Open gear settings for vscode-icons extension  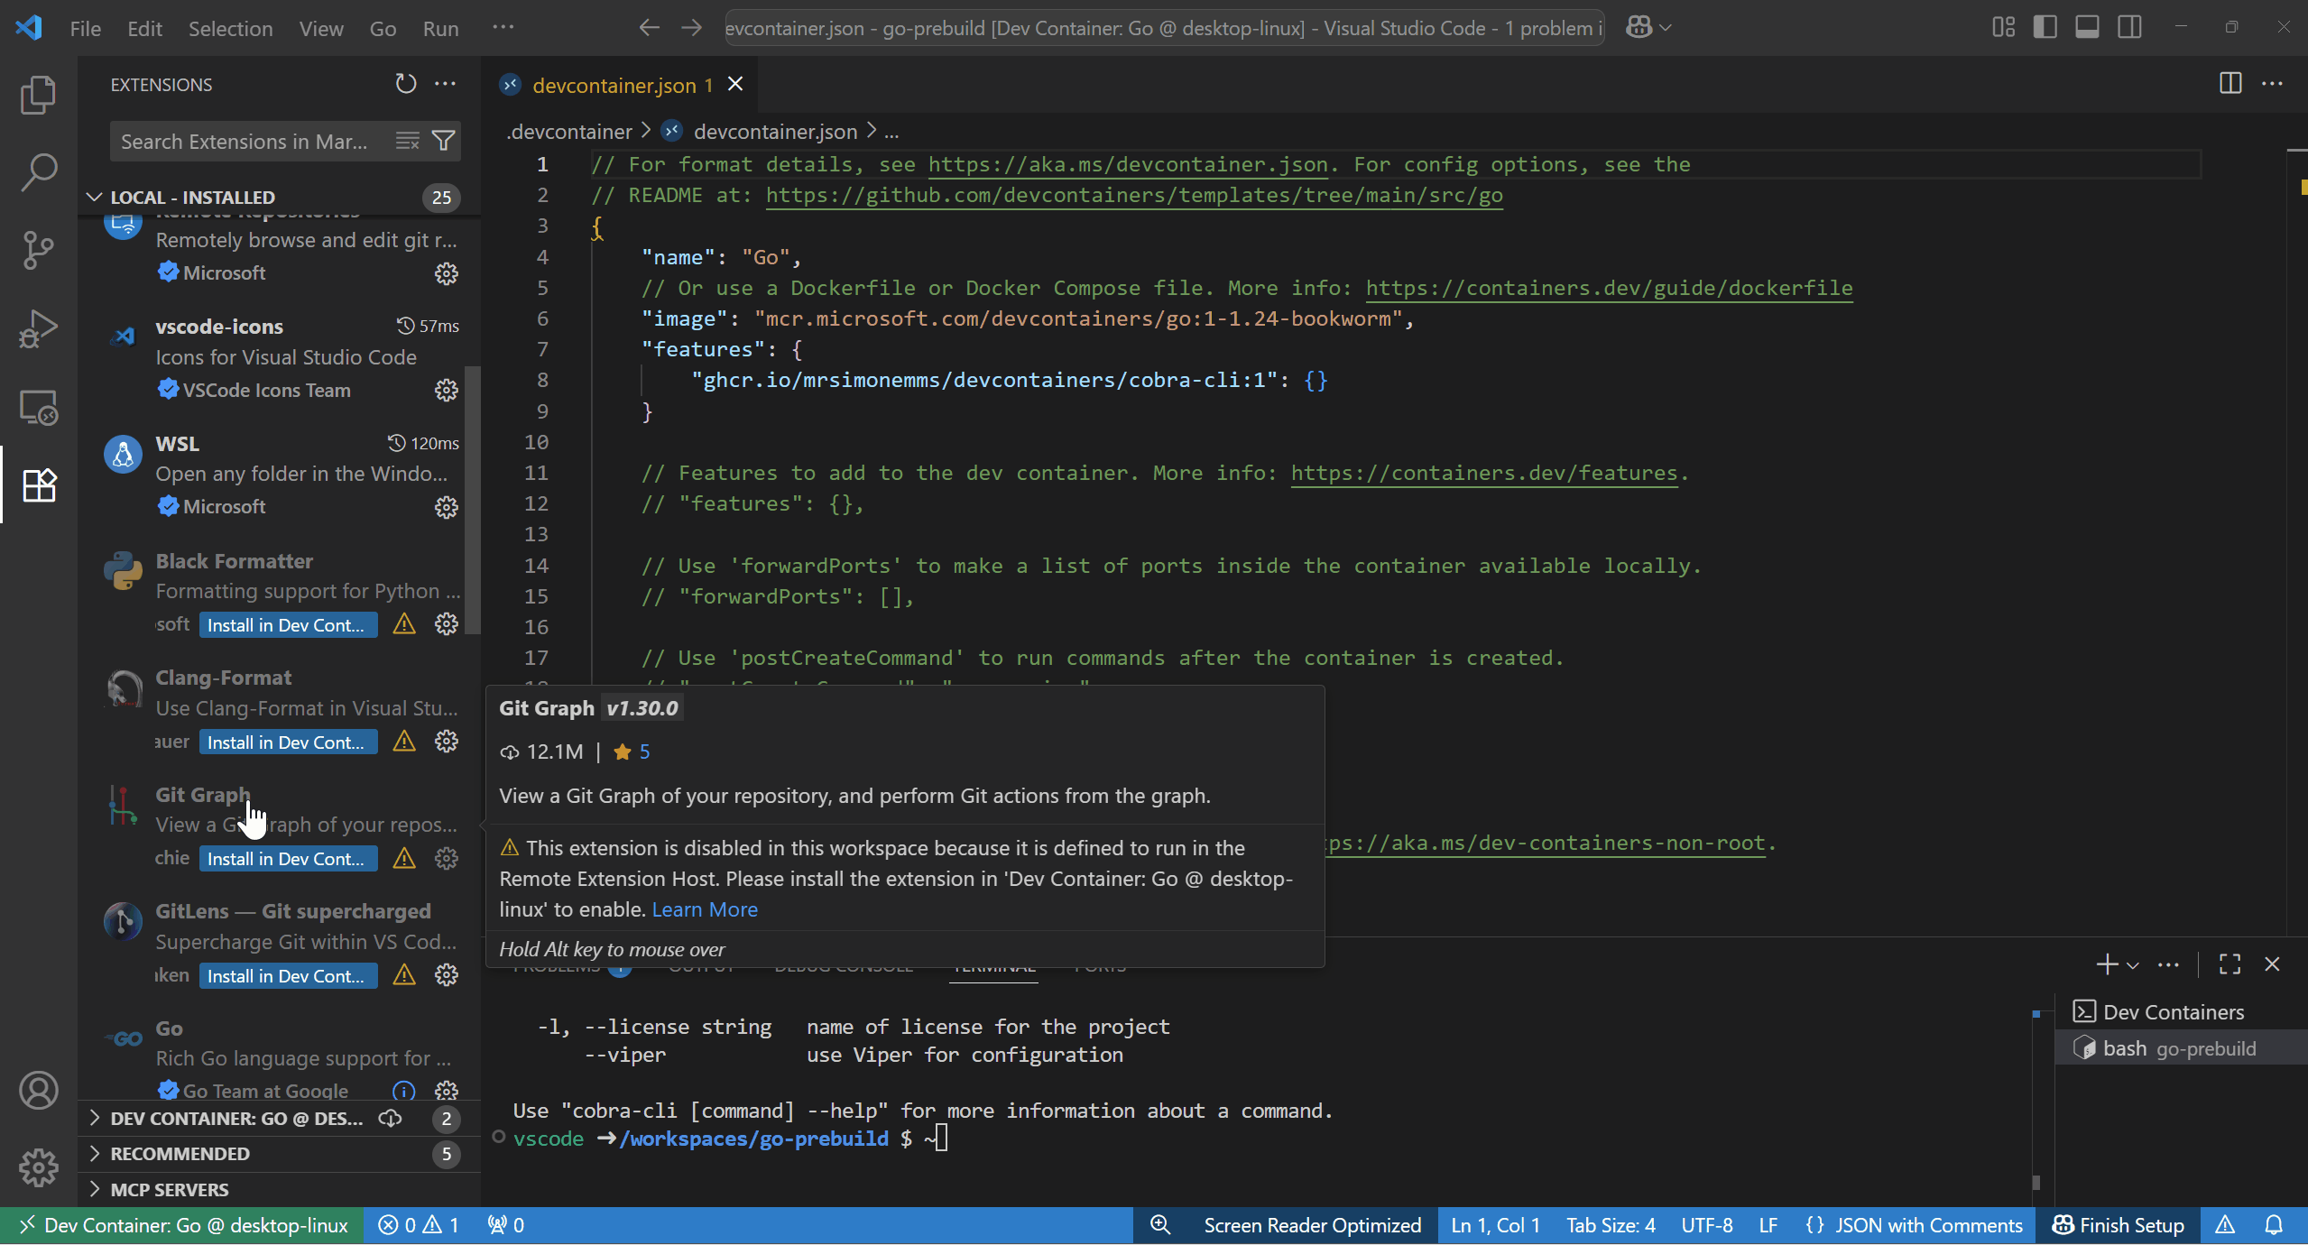[x=447, y=390]
